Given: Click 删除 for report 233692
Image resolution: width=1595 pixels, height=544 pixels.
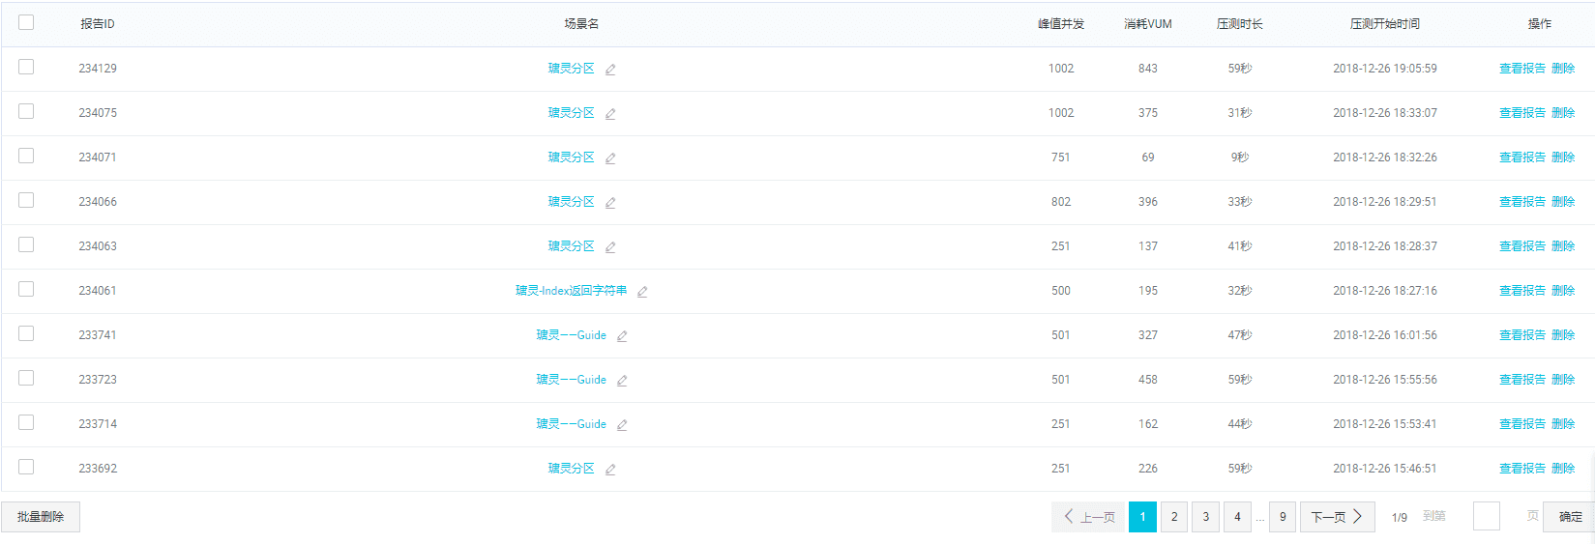Looking at the screenshot, I should coord(1563,469).
